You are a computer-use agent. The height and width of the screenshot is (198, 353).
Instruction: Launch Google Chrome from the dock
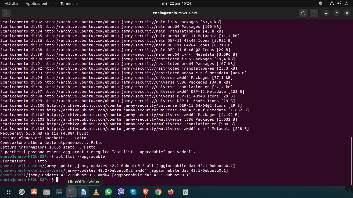click(x=158, y=192)
